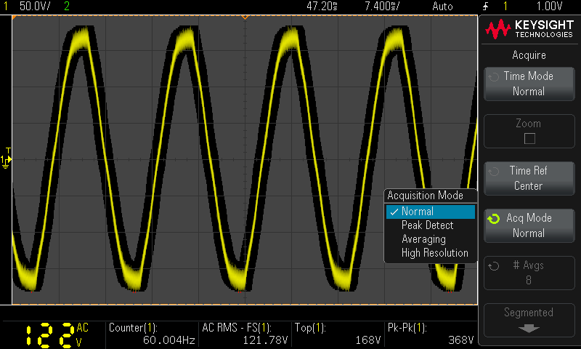Open the Time Mode Normal softkey
The image size is (581, 349).
point(529,84)
